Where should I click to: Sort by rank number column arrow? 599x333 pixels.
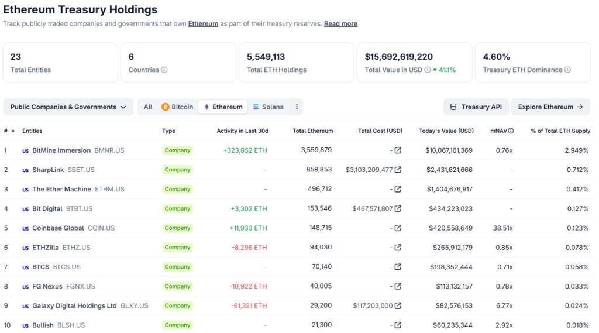click(13, 131)
